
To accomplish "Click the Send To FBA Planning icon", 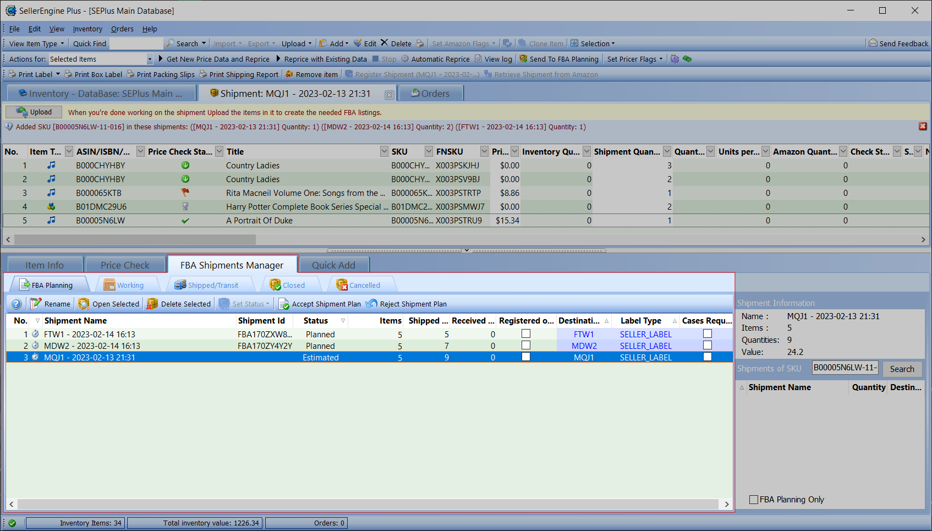I will (523, 59).
